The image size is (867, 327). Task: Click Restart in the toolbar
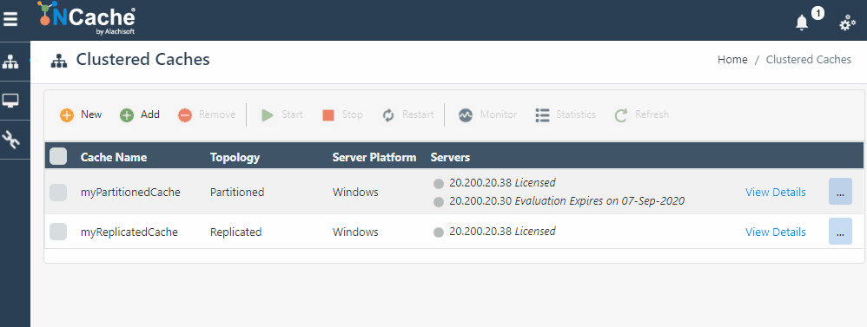pyautogui.click(x=407, y=114)
